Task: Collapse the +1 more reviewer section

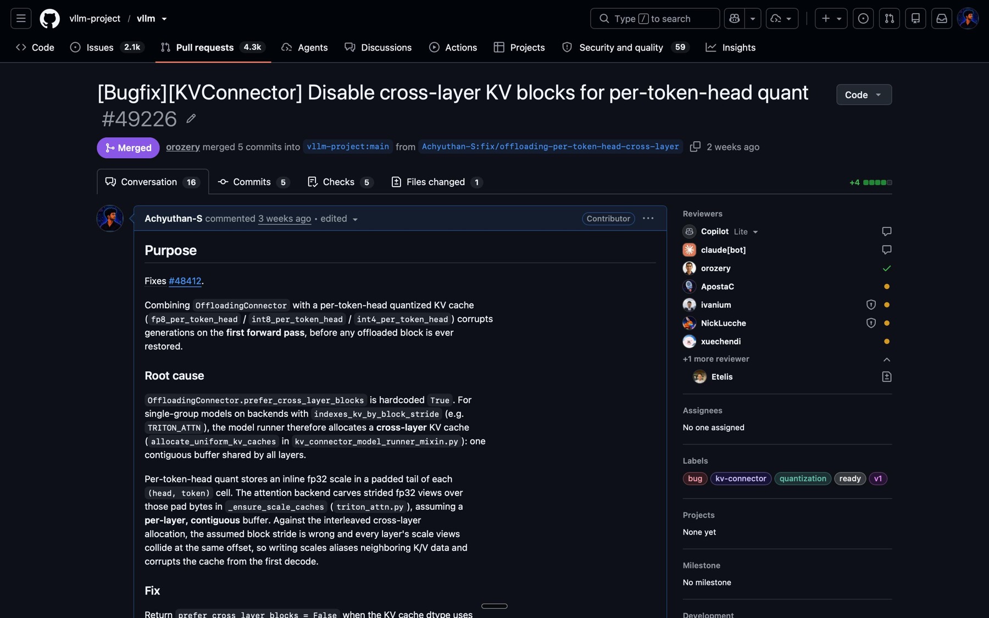Action: (886, 359)
